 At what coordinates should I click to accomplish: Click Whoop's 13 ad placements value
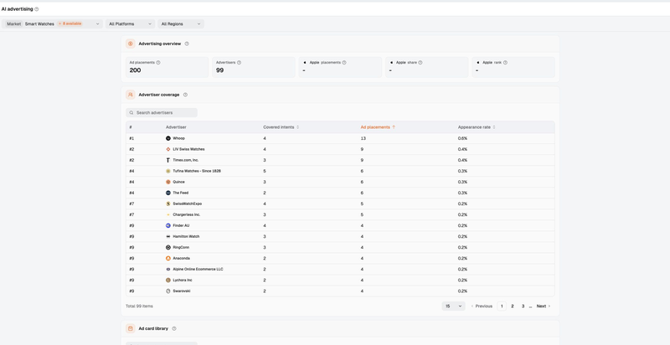(363, 138)
